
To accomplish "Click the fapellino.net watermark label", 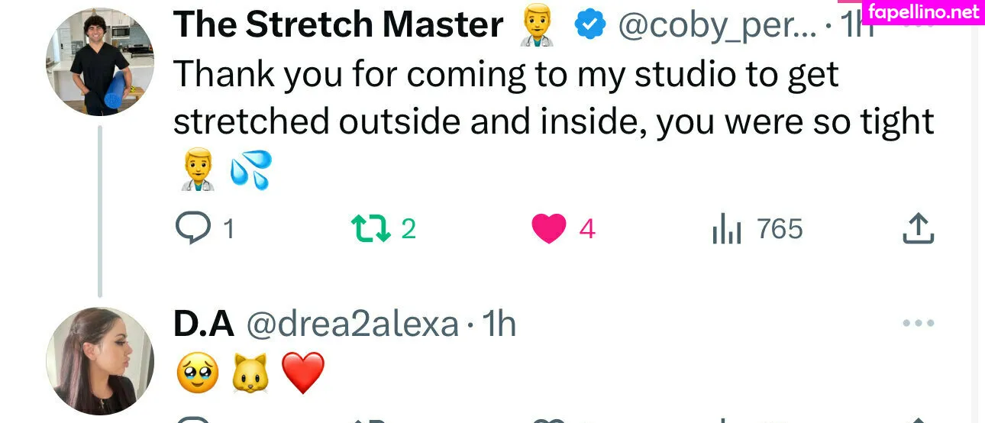I will tap(922, 11).
